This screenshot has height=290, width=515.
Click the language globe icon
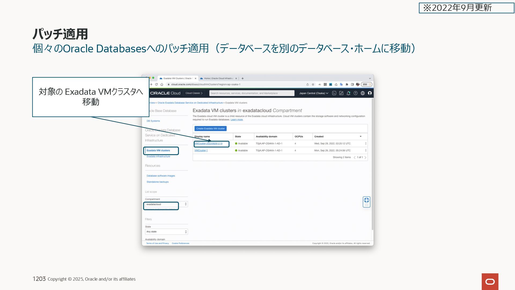tap(363, 93)
